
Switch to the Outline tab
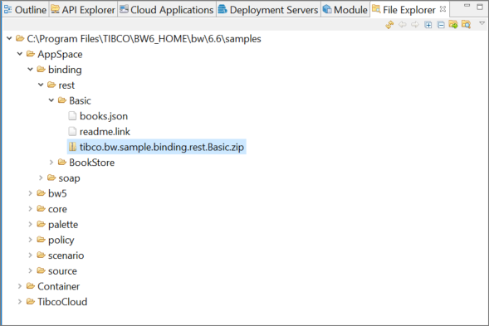[25, 10]
